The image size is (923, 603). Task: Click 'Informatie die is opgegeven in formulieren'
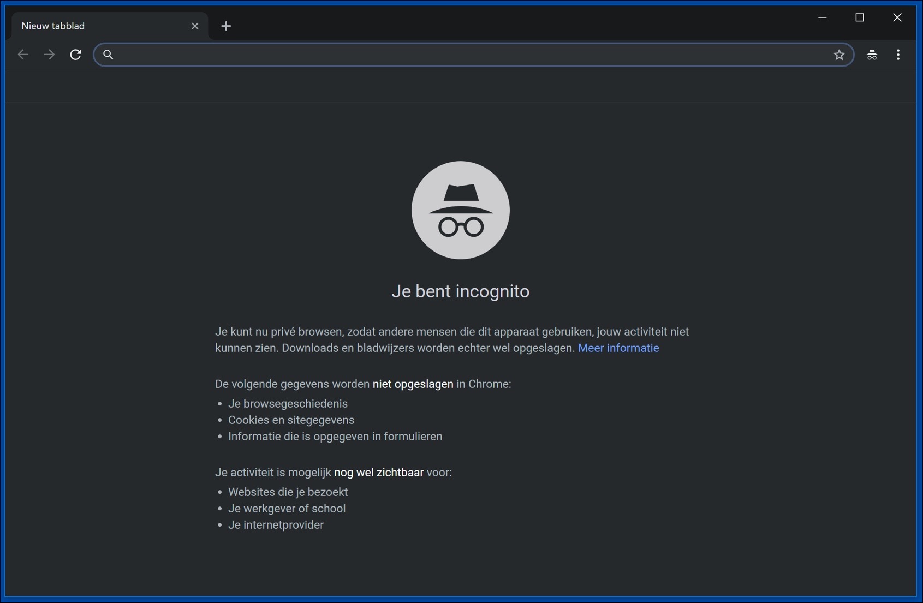(335, 437)
